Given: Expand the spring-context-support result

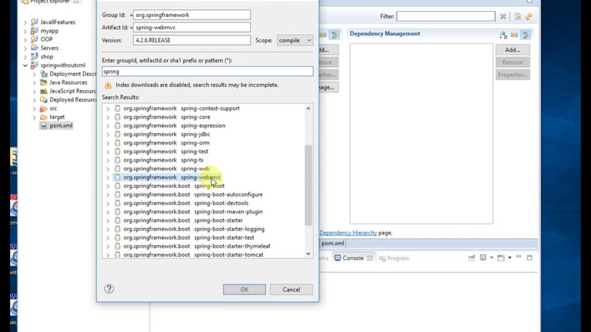Looking at the screenshot, I should (x=108, y=108).
